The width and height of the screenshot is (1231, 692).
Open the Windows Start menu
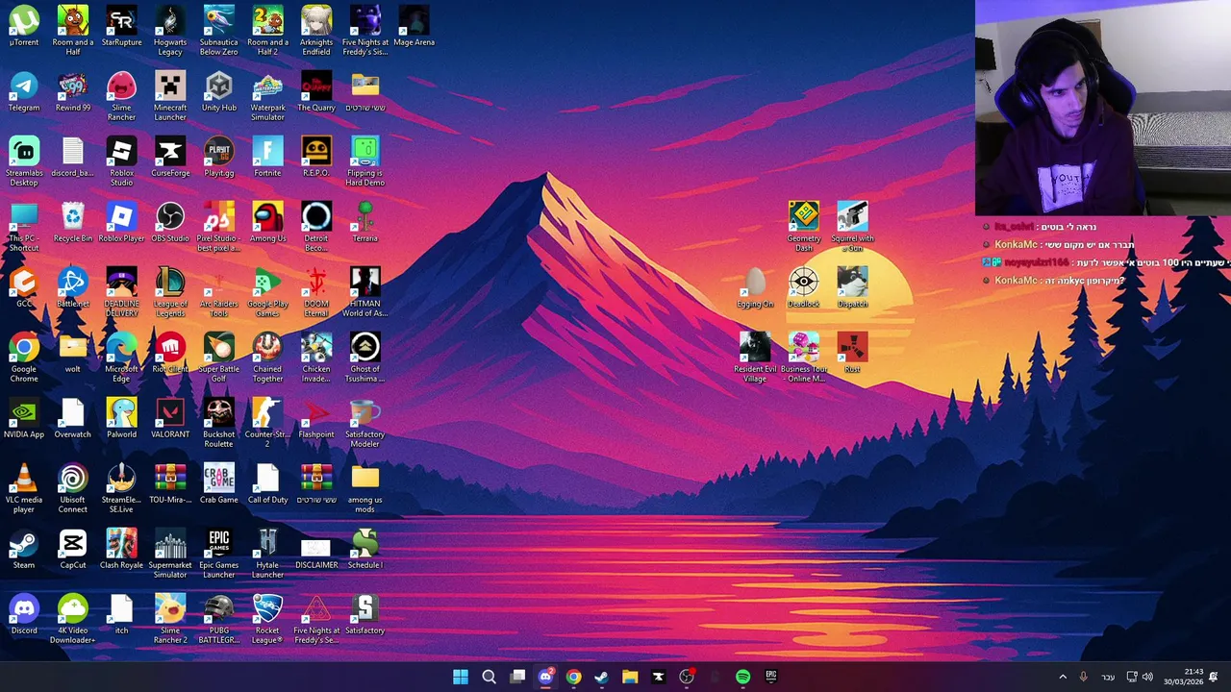click(x=461, y=677)
